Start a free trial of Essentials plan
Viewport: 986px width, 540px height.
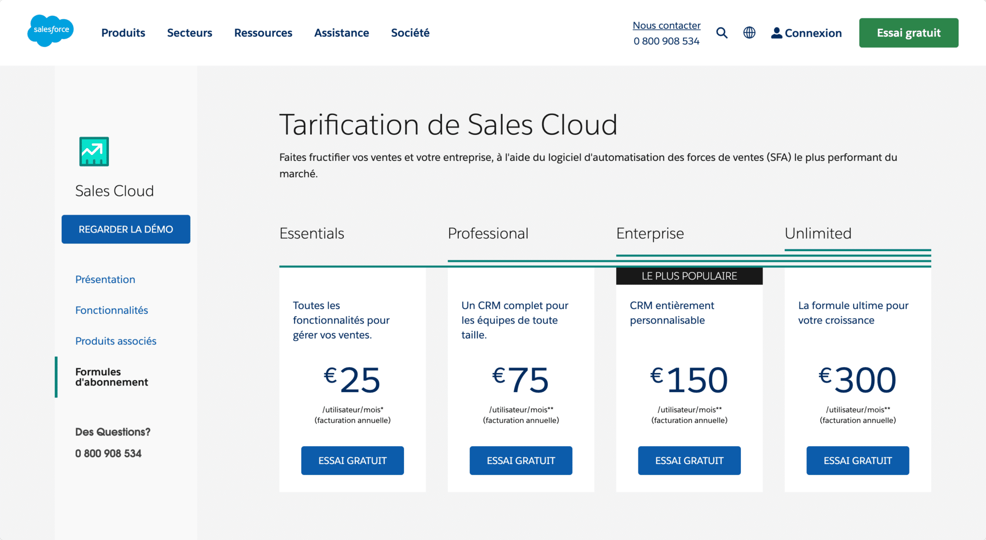click(x=352, y=460)
